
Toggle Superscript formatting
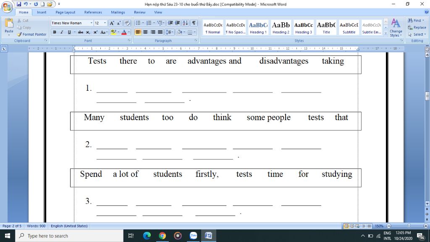pyautogui.click(x=95, y=32)
